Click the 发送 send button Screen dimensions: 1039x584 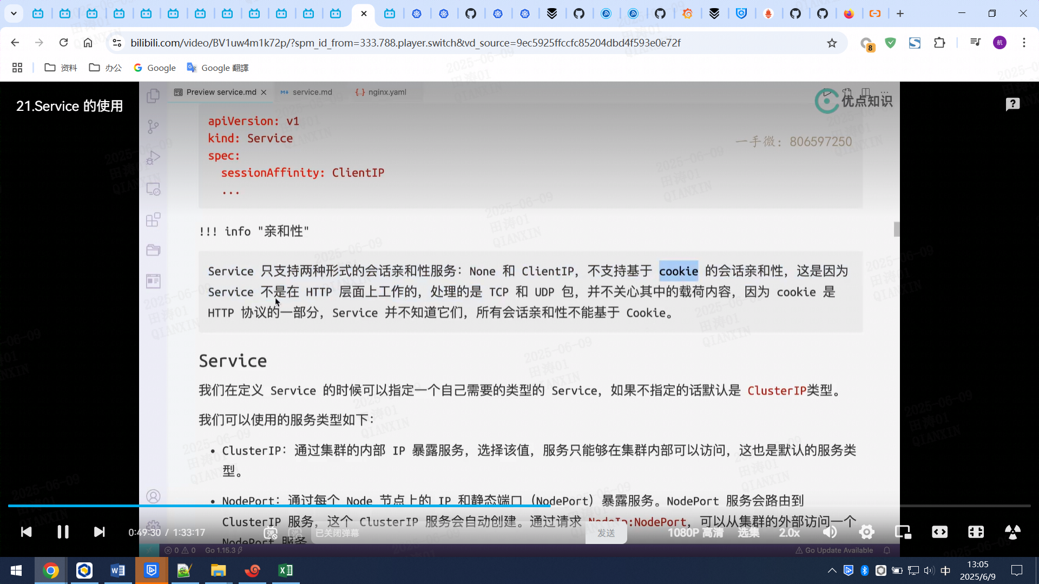pos(606,533)
